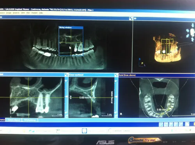Open the View menu
Screen dimensions: 195x145
pos(23,13)
